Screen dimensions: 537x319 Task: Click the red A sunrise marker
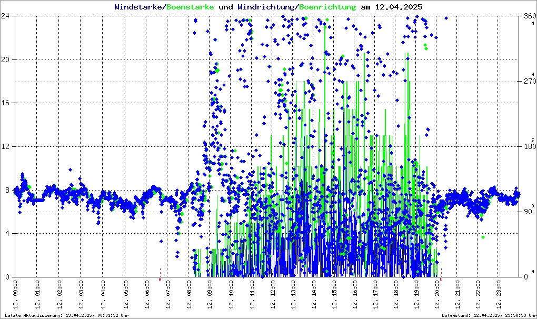160,280
